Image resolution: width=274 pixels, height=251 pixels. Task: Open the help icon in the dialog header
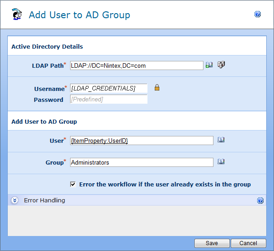tap(258, 15)
